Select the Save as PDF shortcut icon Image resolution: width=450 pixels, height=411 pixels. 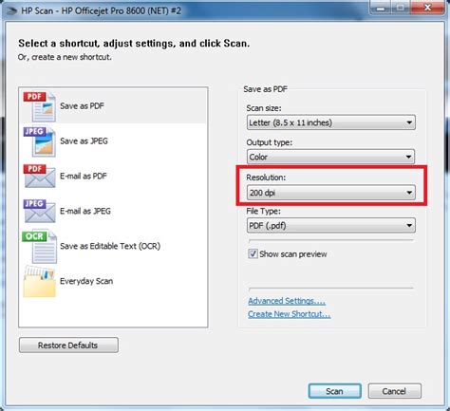(40, 106)
